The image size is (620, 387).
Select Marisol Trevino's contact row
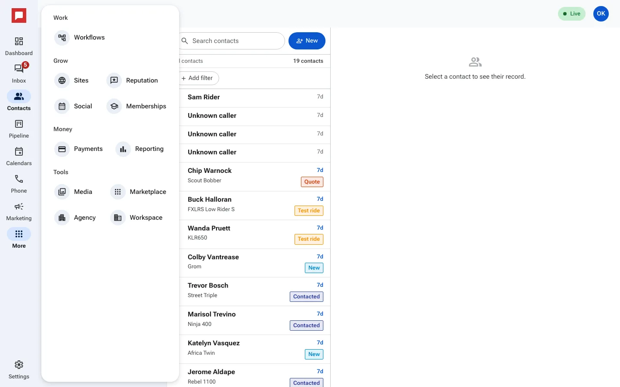[255, 320]
